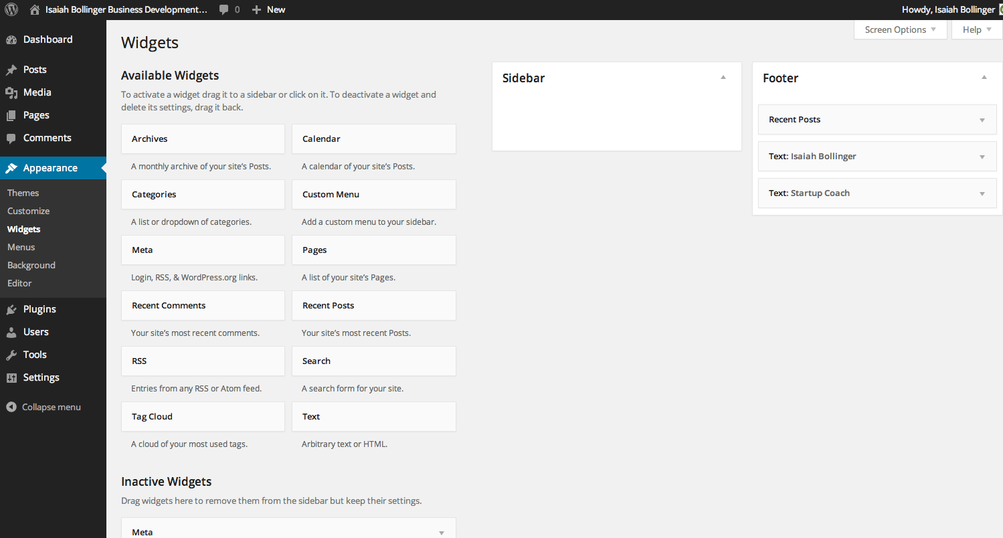Click the Appearance paintbrush icon
This screenshot has width=1003, height=538.
click(x=11, y=168)
